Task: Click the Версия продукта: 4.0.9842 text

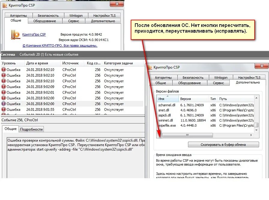Action: [81, 34]
